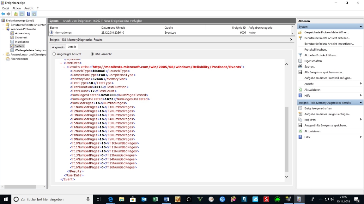
Task: Collapse the Results XML node
Action: (64, 67)
